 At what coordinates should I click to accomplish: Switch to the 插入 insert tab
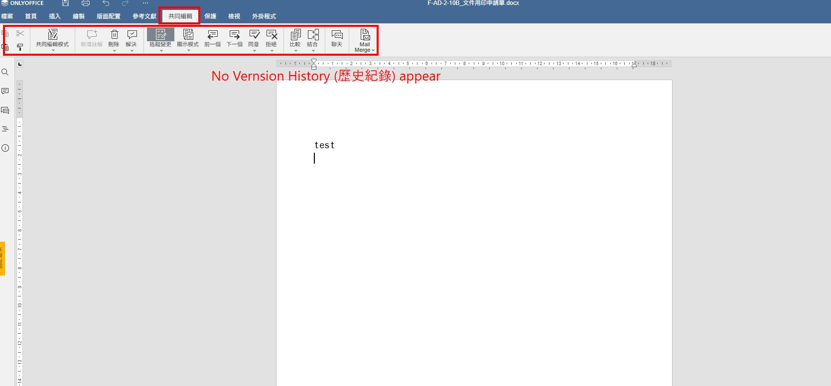pyautogui.click(x=55, y=16)
